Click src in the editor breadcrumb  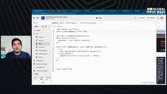click(55, 26)
